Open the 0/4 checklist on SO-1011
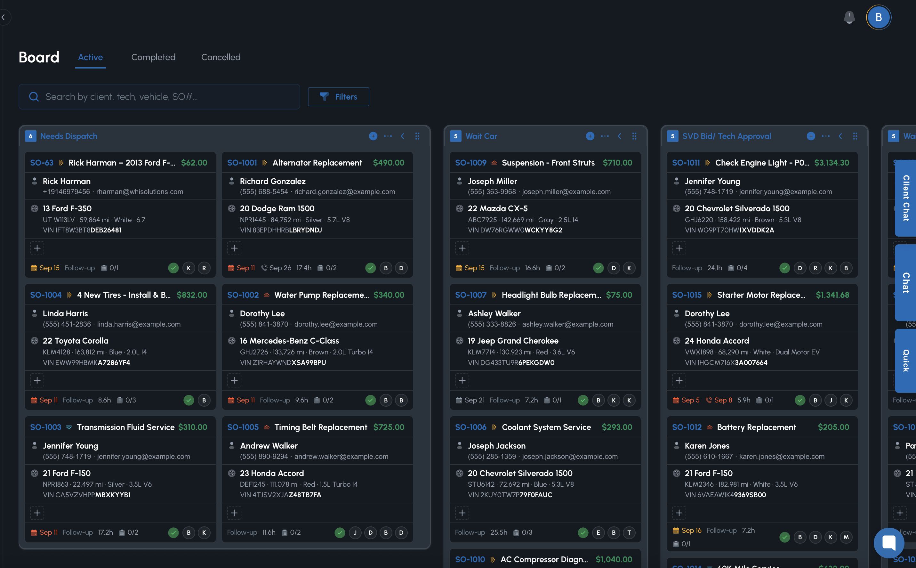 point(738,268)
